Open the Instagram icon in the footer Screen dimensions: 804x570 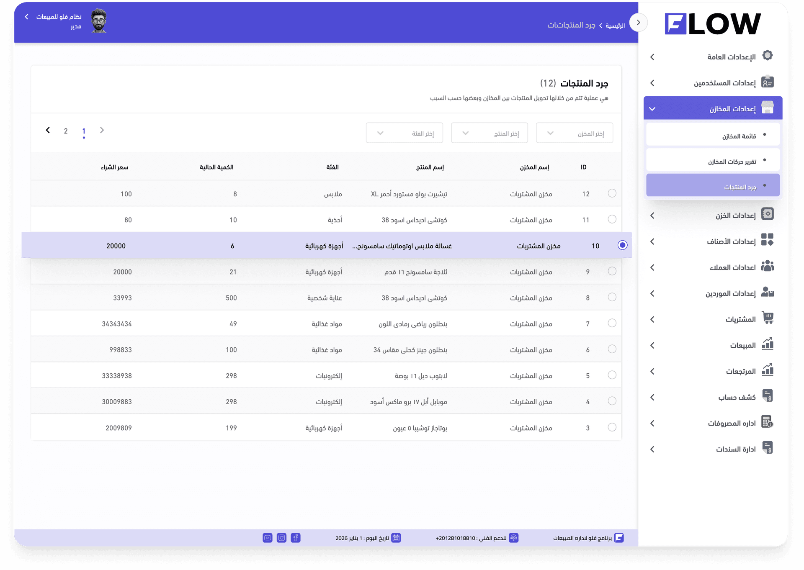[281, 538]
